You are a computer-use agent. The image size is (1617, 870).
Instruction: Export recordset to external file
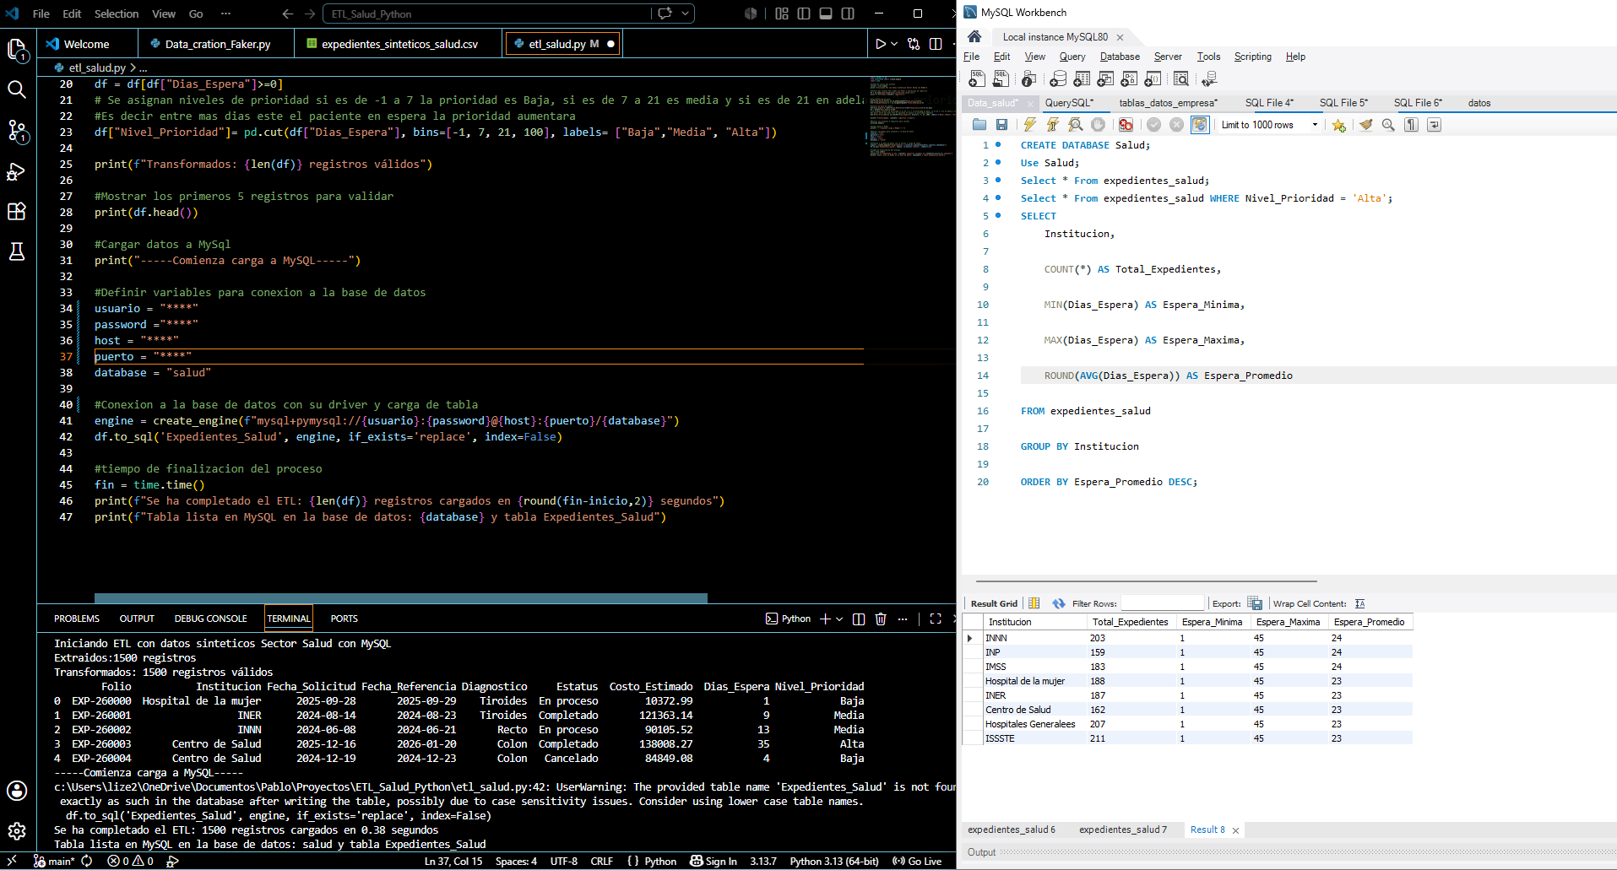1255,603
